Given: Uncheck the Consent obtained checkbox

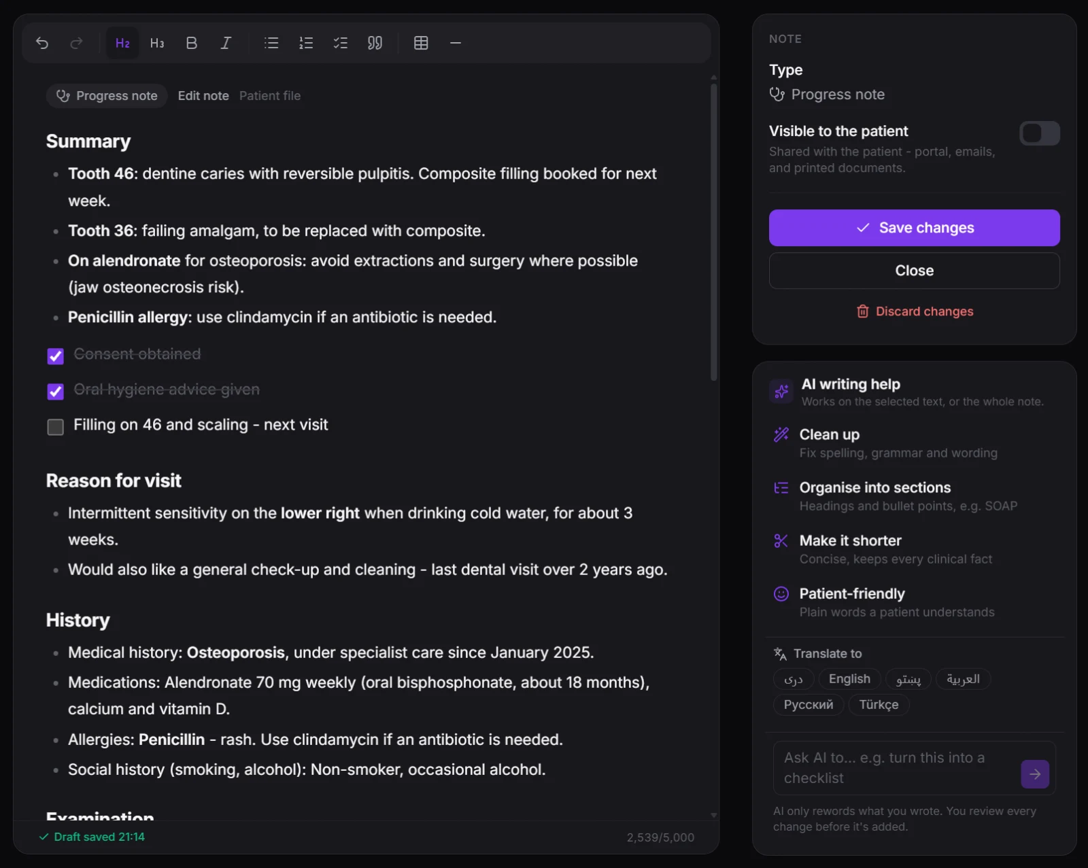Looking at the screenshot, I should point(56,355).
